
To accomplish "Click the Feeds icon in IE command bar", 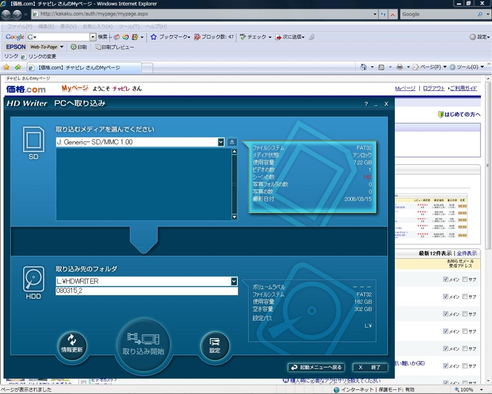I will point(381,67).
